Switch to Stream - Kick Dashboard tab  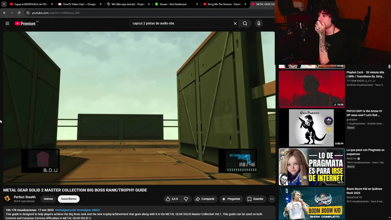pos(176,4)
